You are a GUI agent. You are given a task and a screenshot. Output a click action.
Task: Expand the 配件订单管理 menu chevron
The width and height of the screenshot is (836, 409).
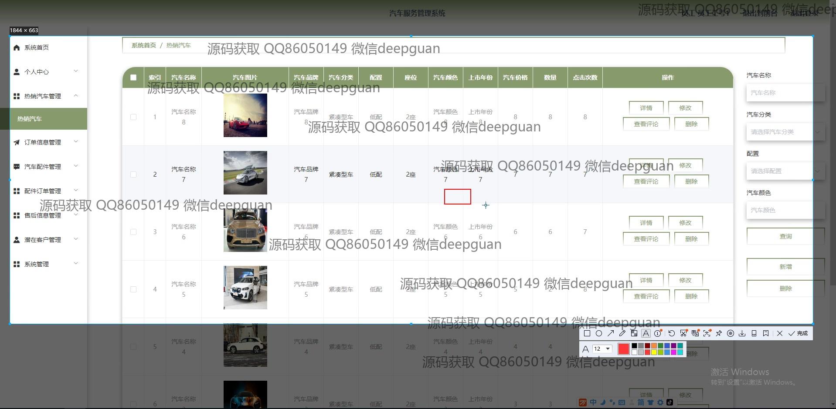click(76, 190)
